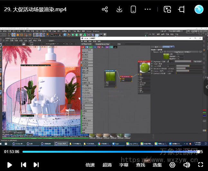Image resolution: width=208 pixels, height=171 pixels.
Task: Open the 超清 quality selector
Action: pos(107,165)
